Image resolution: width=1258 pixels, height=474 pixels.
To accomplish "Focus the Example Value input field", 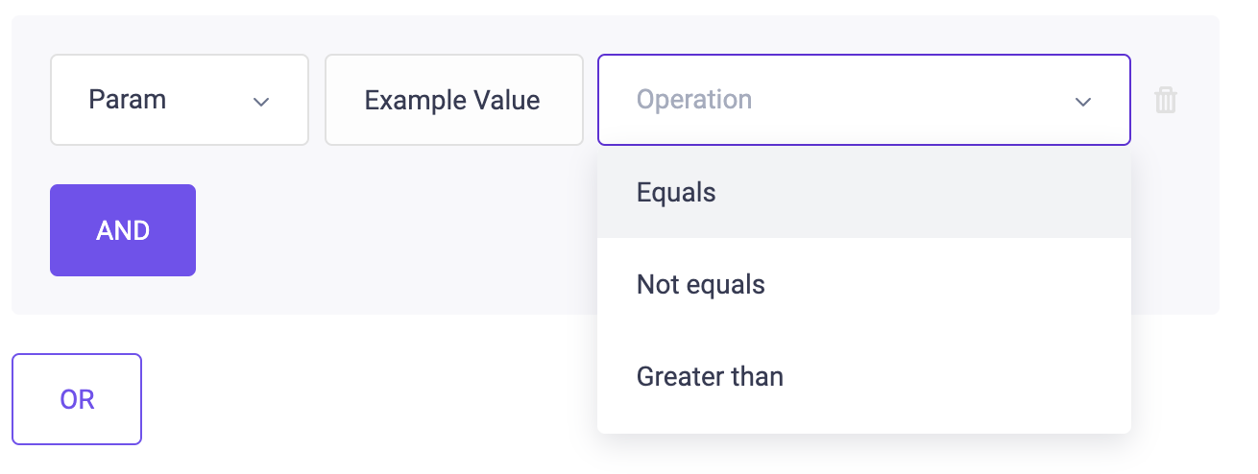I will (454, 100).
